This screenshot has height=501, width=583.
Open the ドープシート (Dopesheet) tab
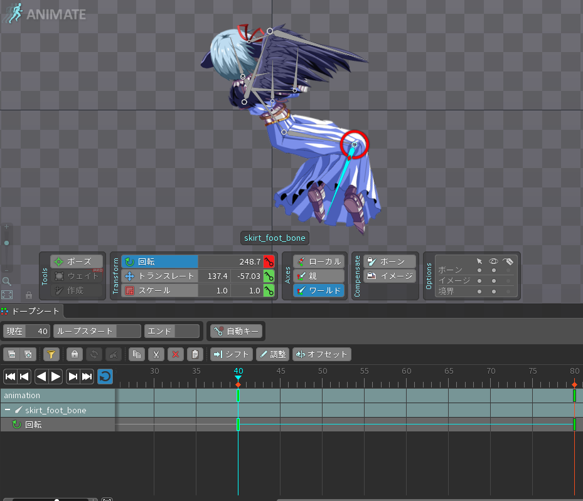click(31, 311)
